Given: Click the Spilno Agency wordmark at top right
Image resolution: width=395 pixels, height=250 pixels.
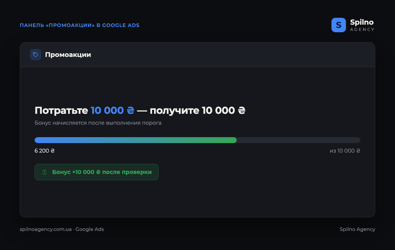Looking at the screenshot, I should click(362, 25).
